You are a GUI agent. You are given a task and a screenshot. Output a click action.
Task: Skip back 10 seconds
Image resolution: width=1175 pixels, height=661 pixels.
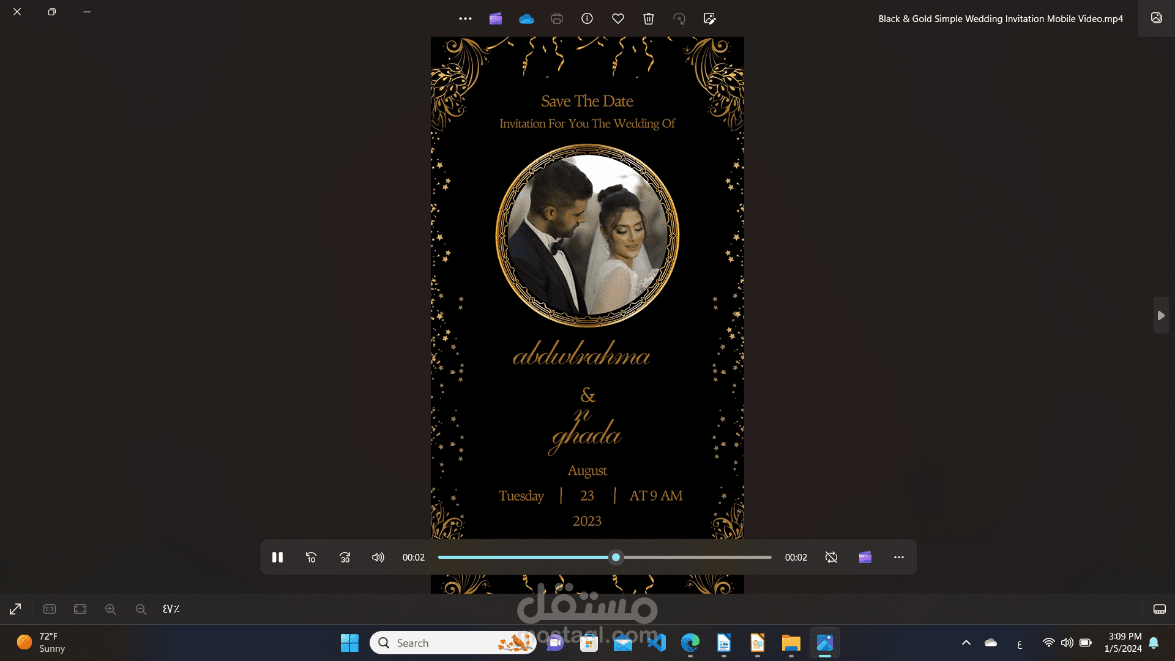point(311,558)
